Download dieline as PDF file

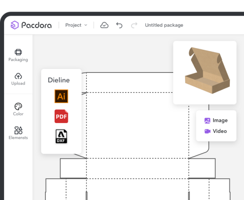(x=61, y=116)
